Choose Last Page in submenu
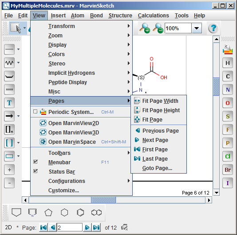 159,158
